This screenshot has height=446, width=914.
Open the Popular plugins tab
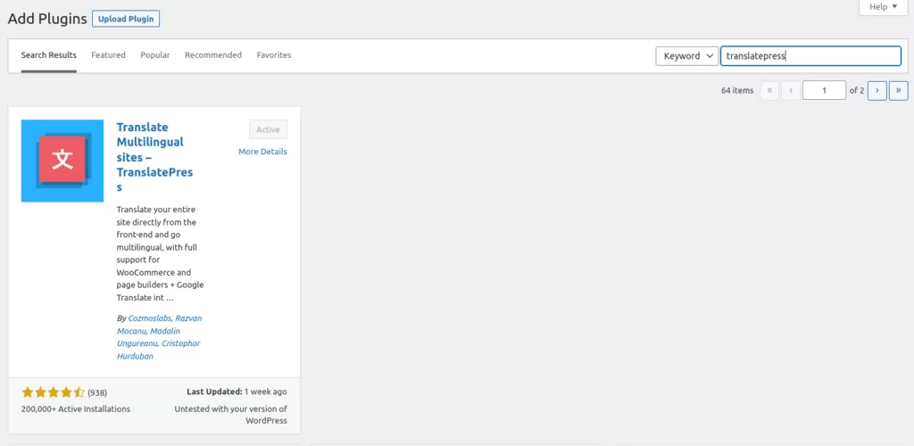coord(155,55)
